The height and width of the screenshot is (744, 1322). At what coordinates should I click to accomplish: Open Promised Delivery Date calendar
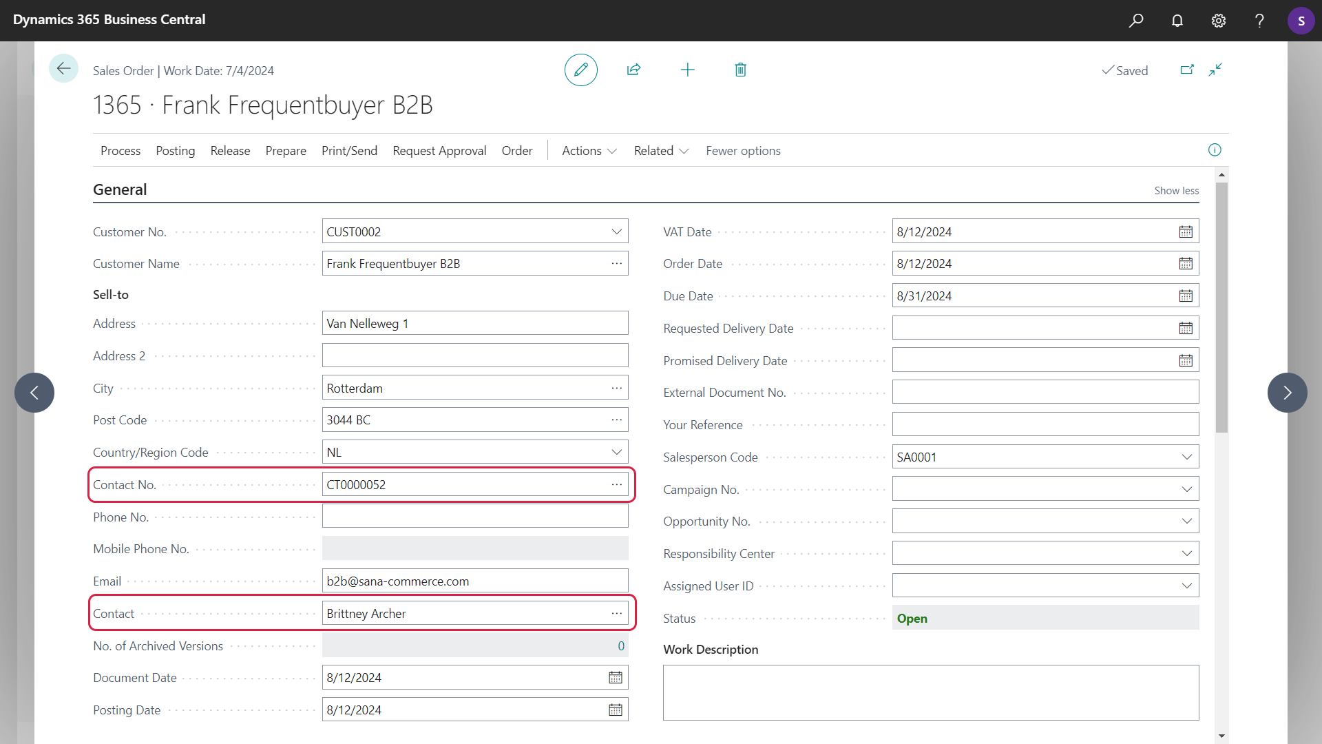1186,361
